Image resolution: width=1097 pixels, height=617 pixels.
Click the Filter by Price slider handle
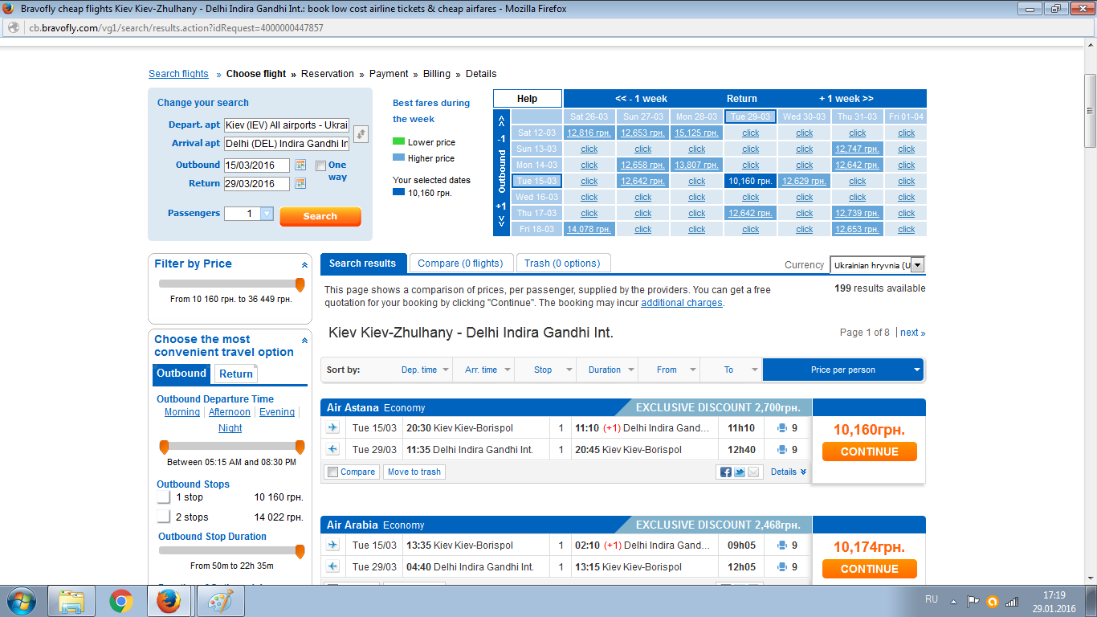pyautogui.click(x=300, y=284)
